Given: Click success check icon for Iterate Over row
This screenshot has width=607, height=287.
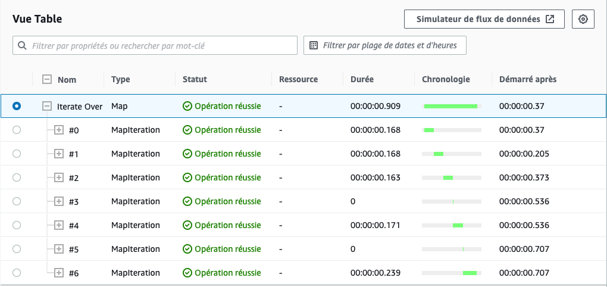Looking at the screenshot, I should pos(187,106).
